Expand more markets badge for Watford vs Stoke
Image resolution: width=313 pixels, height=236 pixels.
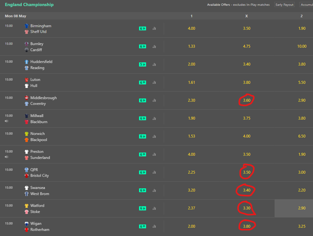click(143, 208)
